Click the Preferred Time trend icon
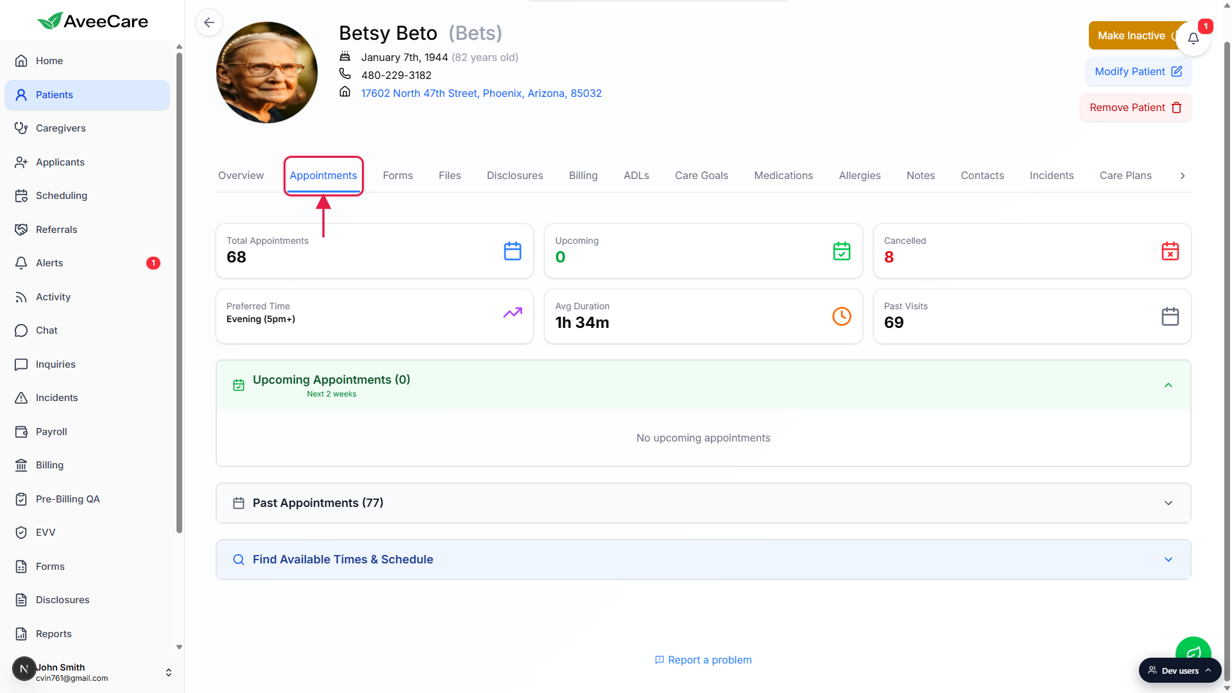 click(x=513, y=312)
